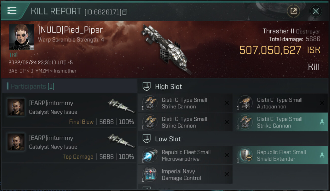Select the Republic Fleet Small Microwarpdrive icon
330x191 pixels.
(150, 155)
